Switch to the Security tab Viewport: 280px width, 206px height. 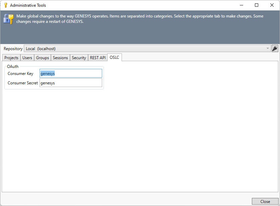(79, 57)
